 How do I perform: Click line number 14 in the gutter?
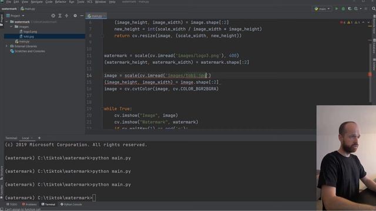[x=89, y=76]
